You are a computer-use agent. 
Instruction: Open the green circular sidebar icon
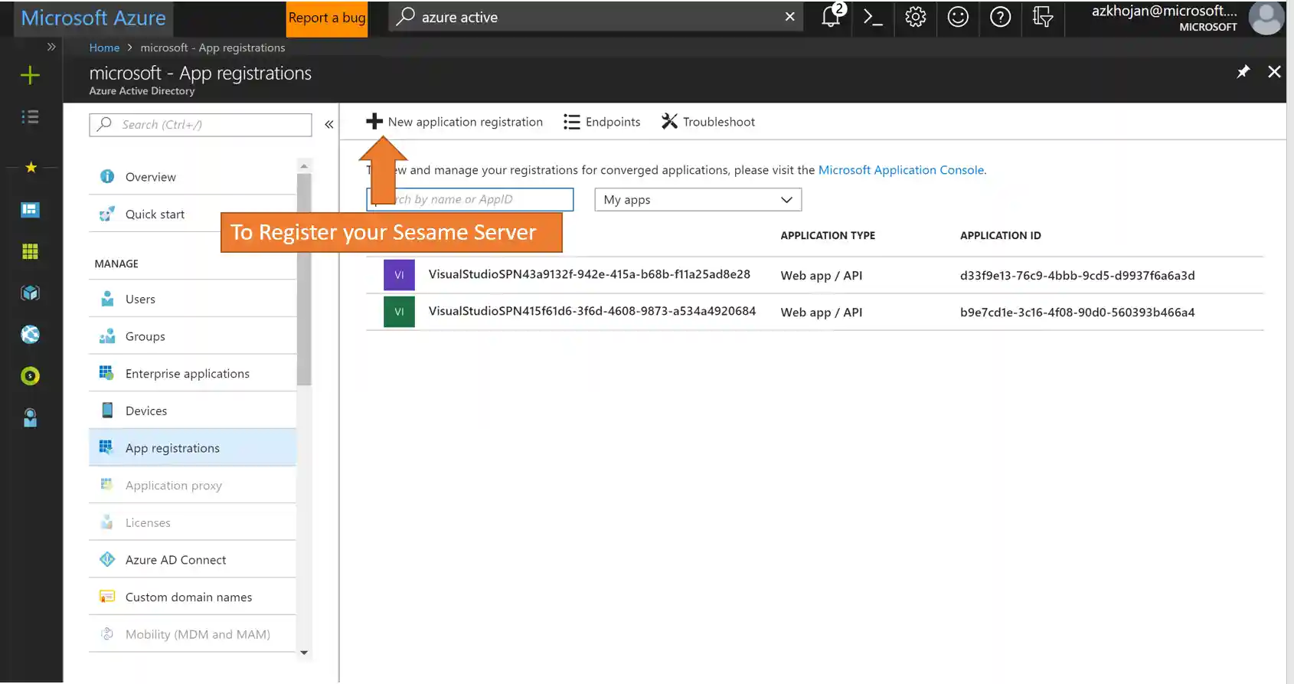point(30,376)
